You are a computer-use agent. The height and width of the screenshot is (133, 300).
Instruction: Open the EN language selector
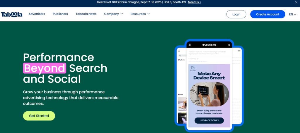293,14
